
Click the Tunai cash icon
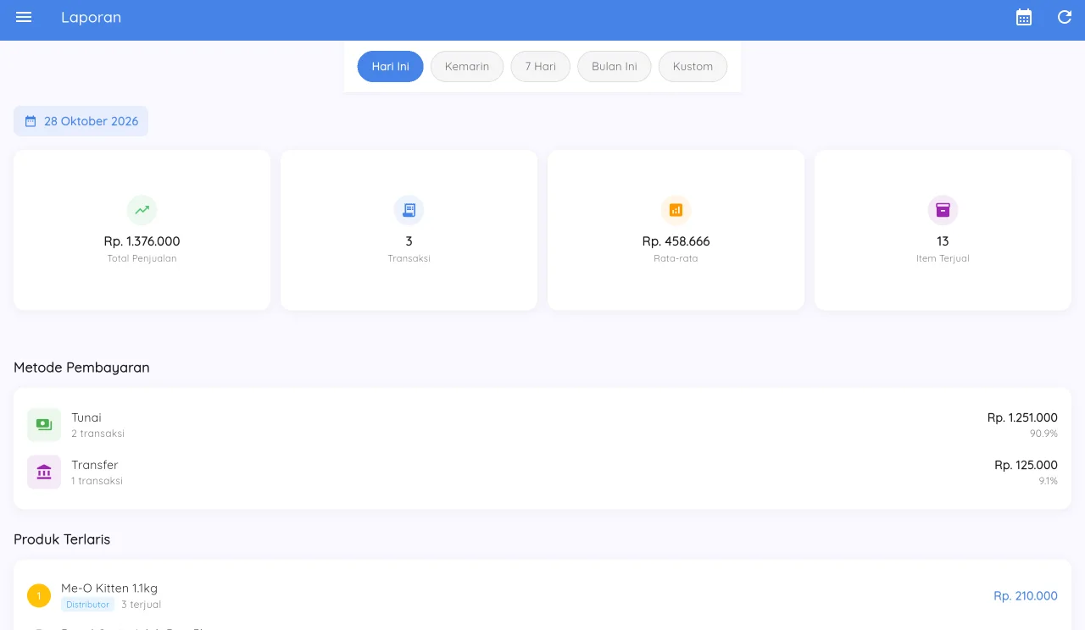[x=44, y=425]
